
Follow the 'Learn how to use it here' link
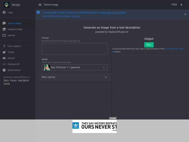[x=113, y=13]
